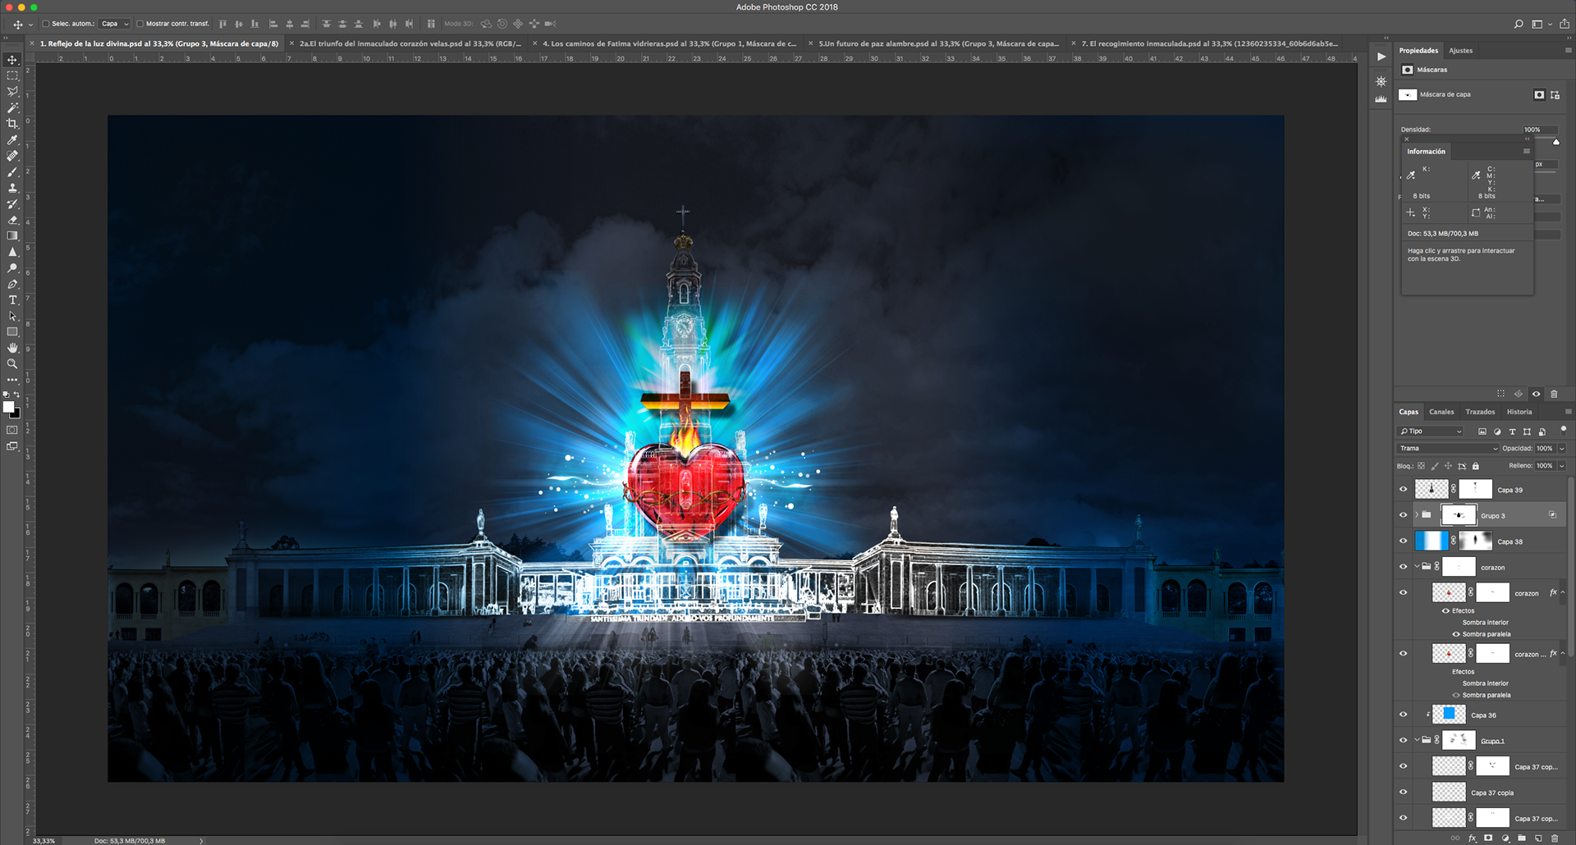Collapse the Grupo 1 layer group
Screen dimensions: 1576x845
(1417, 740)
